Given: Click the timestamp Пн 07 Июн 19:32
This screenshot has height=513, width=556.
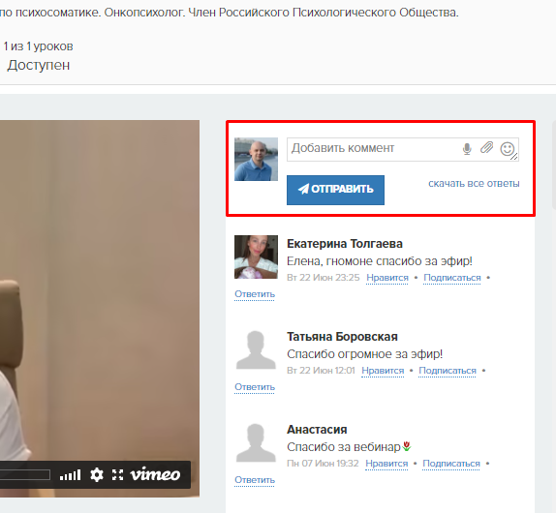Looking at the screenshot, I should tap(323, 463).
